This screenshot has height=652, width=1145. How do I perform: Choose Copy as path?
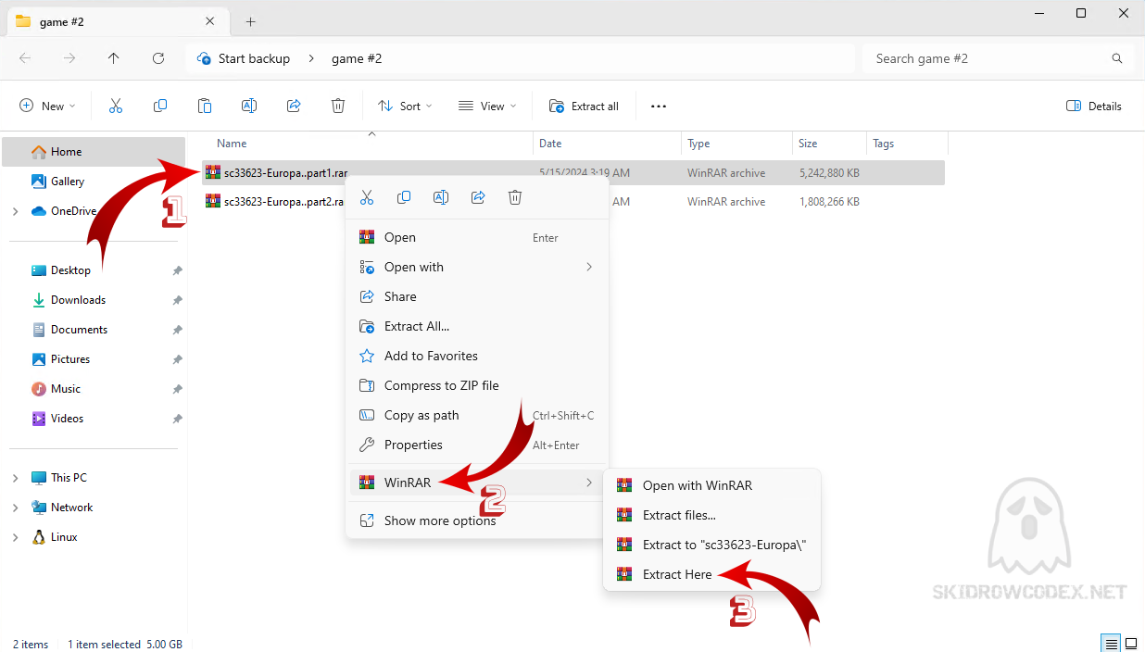pyautogui.click(x=477, y=415)
